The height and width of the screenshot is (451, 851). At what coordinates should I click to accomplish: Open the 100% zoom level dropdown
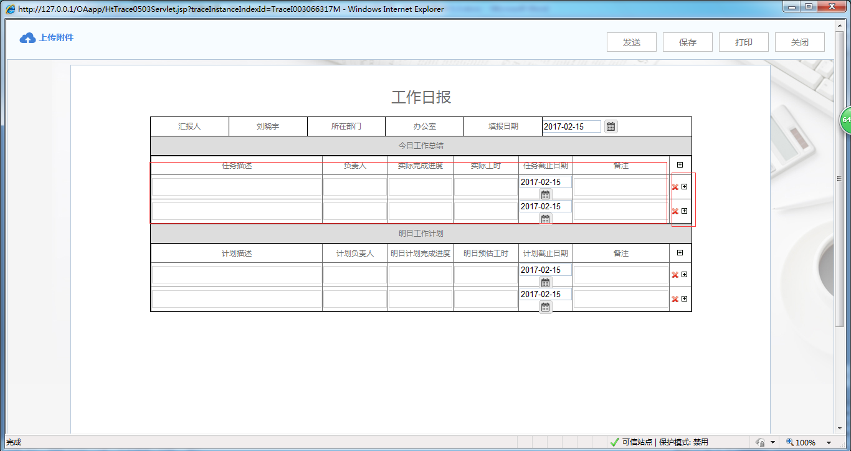coord(829,442)
